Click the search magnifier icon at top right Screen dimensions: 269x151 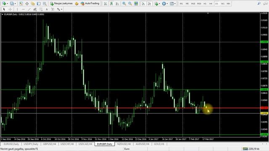pyautogui.click(x=259, y=3)
